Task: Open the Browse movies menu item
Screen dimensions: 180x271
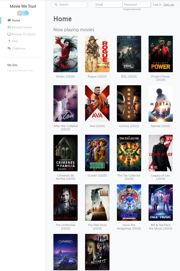Action: [x=22, y=27]
